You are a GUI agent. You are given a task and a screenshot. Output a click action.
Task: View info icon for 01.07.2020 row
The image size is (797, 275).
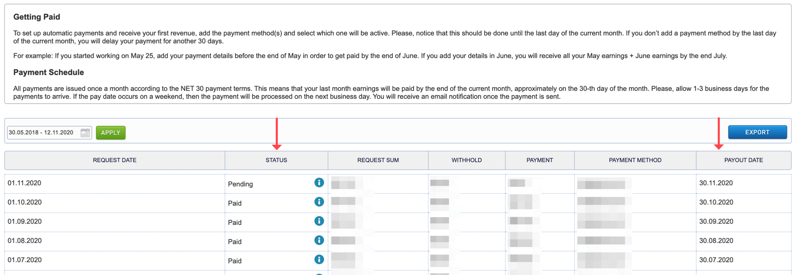pyautogui.click(x=319, y=260)
